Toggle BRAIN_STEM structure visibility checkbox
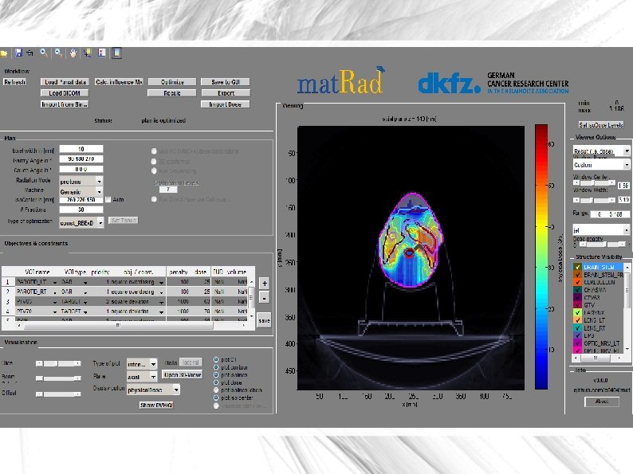Viewport: 633px width, 474px height. 578,267
